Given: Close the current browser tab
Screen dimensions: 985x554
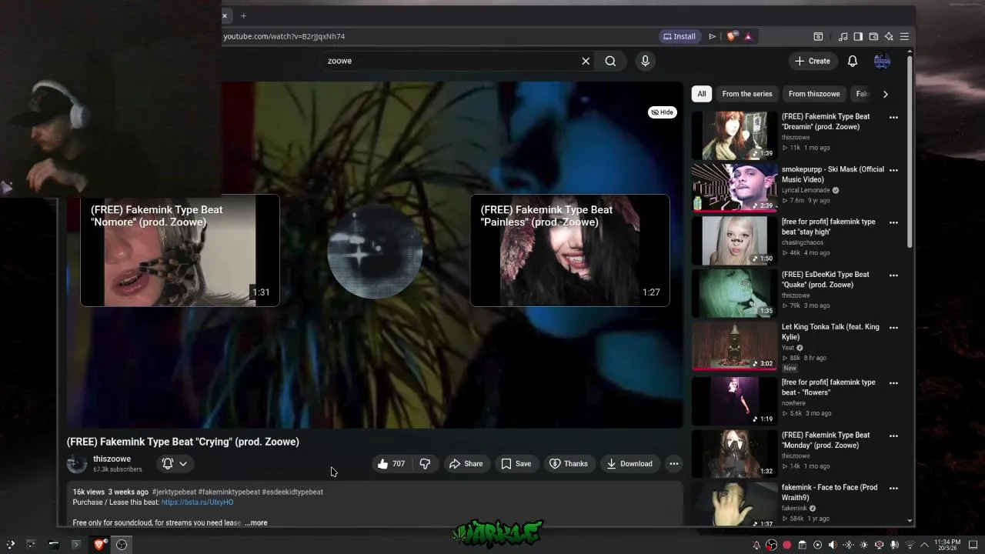Looking at the screenshot, I should (225, 15).
